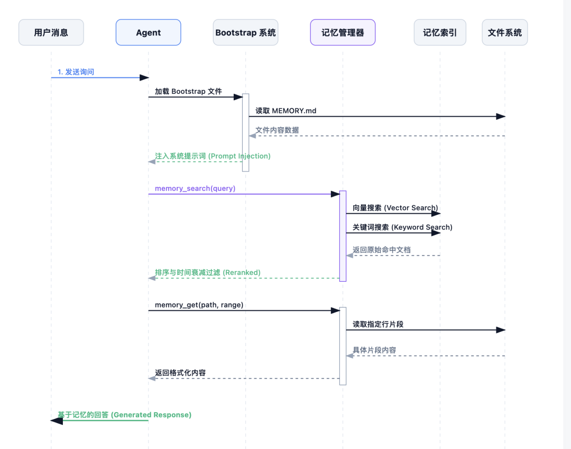Viewport: 571px width, 449px height.
Task: Select the Agent actor box
Action: (148, 32)
